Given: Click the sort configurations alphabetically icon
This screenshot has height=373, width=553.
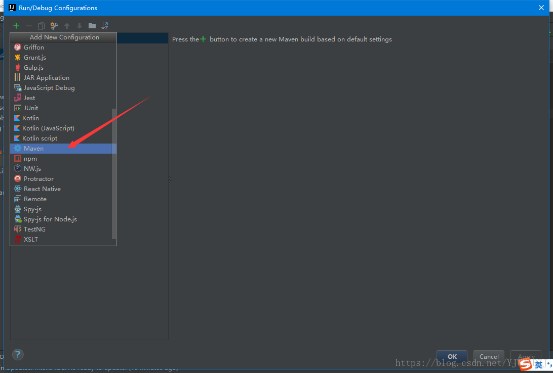Looking at the screenshot, I should (105, 26).
